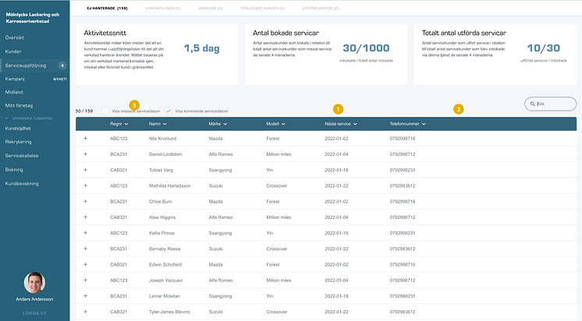Click name cell Barnaby Reese

(165, 249)
